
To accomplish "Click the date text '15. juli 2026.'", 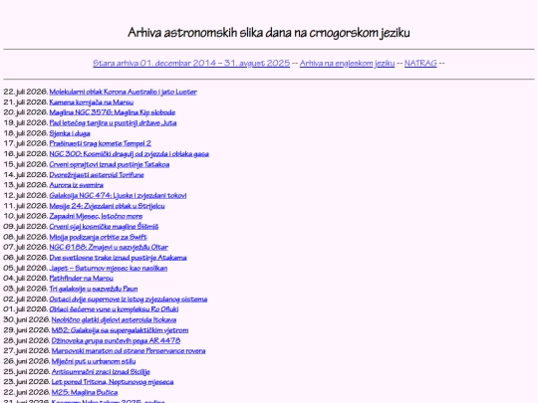I will click(25, 164).
